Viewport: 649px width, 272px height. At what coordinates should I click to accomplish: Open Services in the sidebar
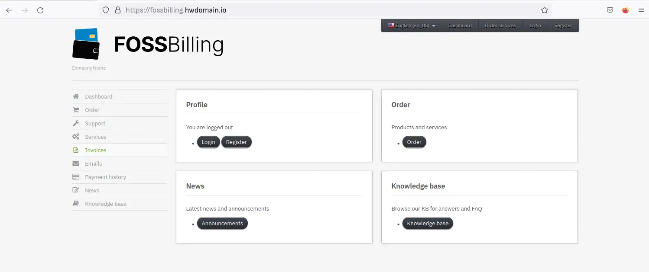pyautogui.click(x=120, y=137)
